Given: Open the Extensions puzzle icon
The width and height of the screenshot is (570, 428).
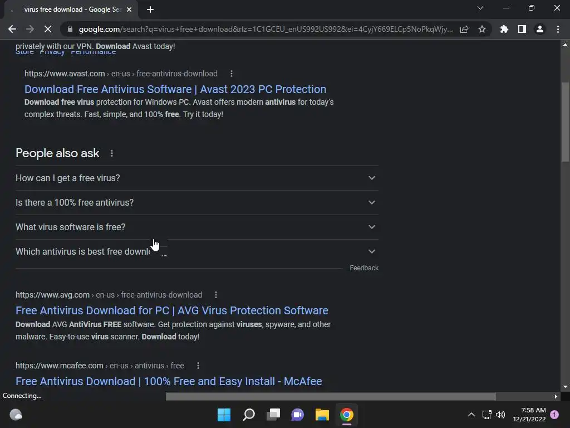Looking at the screenshot, I should [504, 29].
